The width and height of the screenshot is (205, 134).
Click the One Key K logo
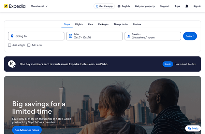(x=12, y=64)
